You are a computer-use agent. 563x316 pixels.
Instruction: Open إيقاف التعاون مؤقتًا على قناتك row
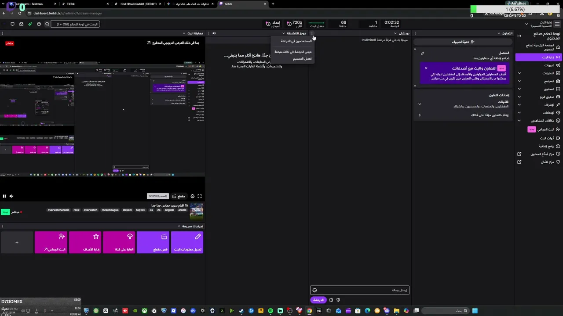[x=463, y=115]
